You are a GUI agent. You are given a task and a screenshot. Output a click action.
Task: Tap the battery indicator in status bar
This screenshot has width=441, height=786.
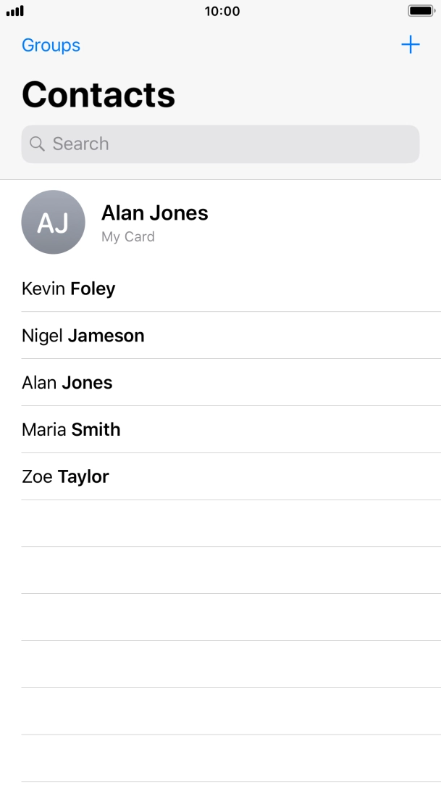(419, 10)
